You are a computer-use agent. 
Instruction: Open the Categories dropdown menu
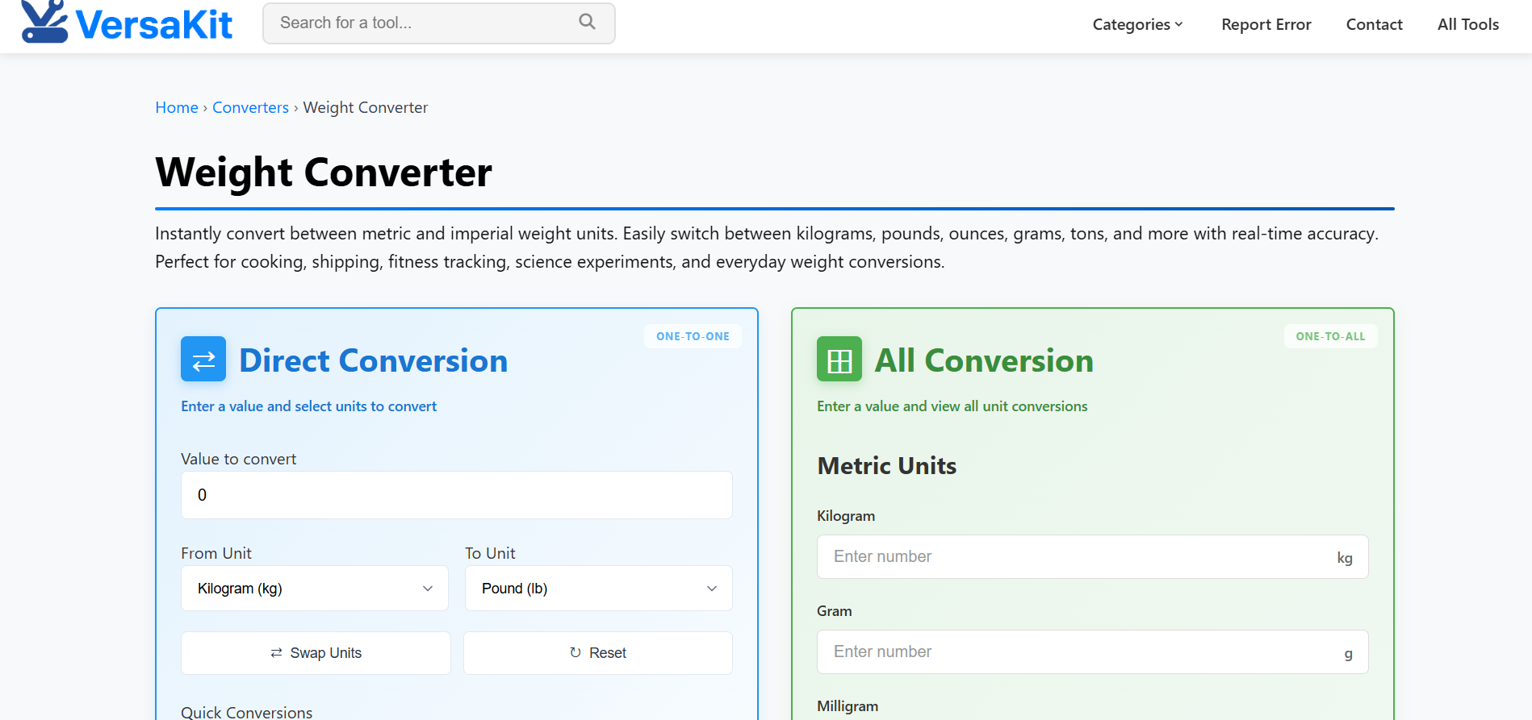tap(1138, 24)
